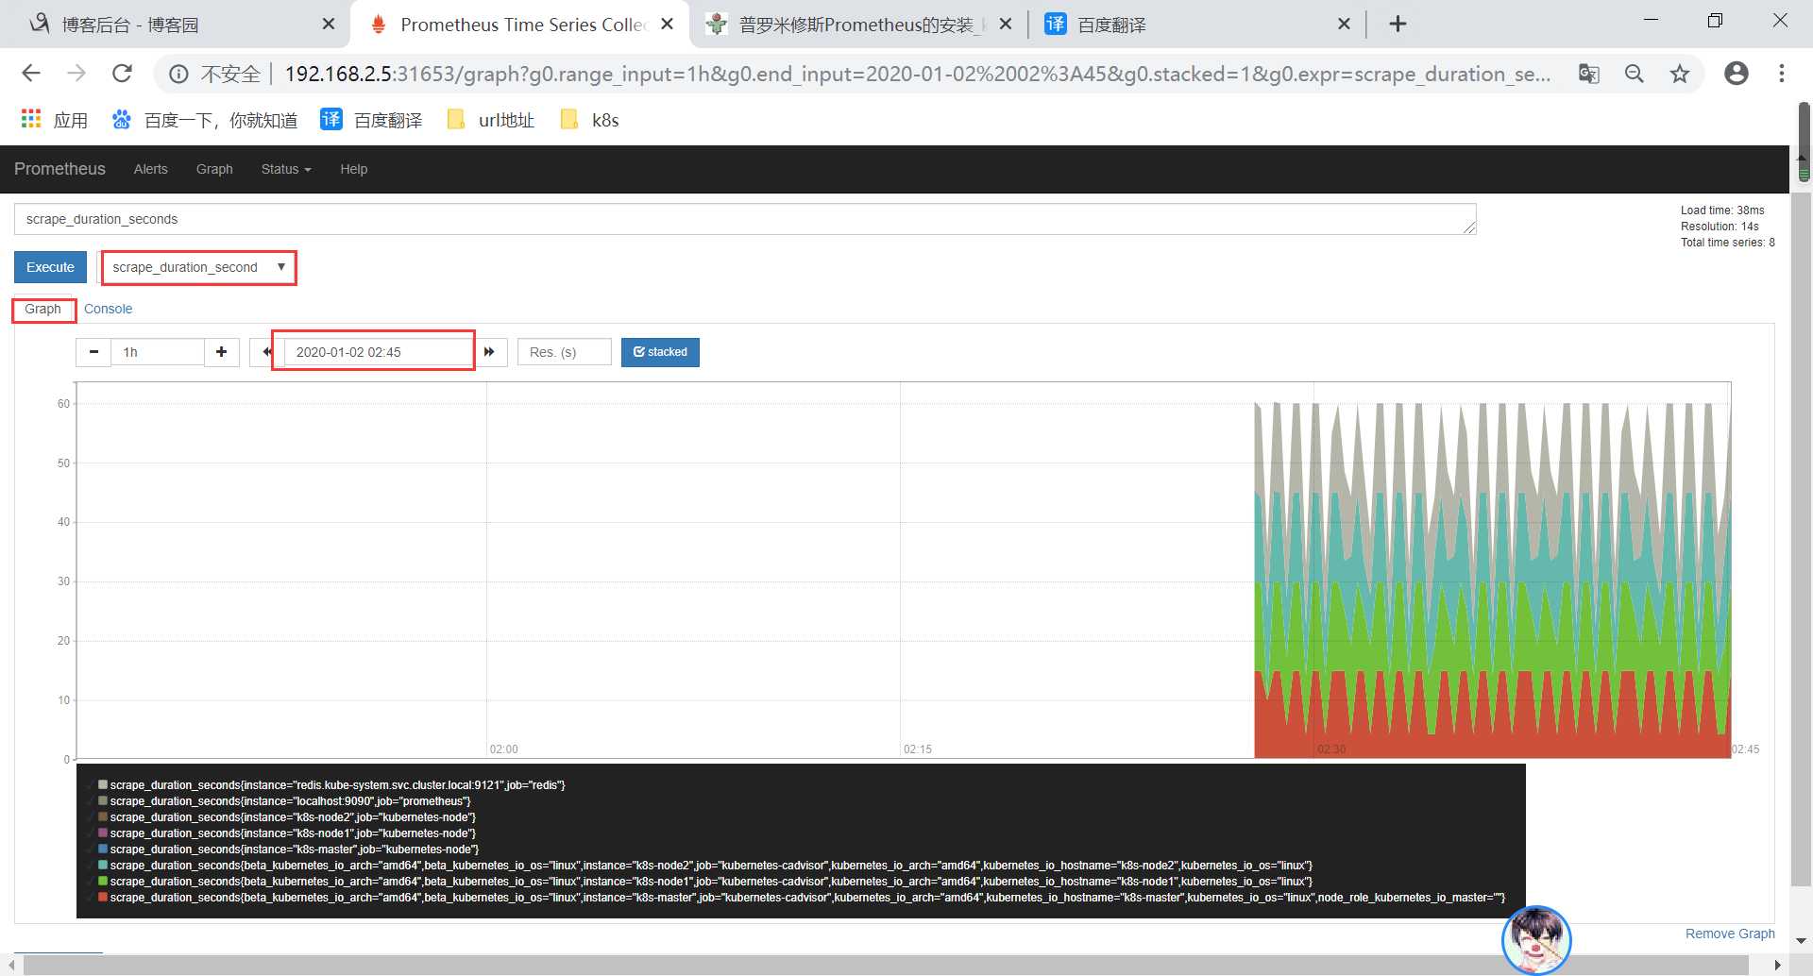This screenshot has width=1813, height=976.
Task: Switch to the 百度翻译 browser tab
Action: click(x=1195, y=25)
